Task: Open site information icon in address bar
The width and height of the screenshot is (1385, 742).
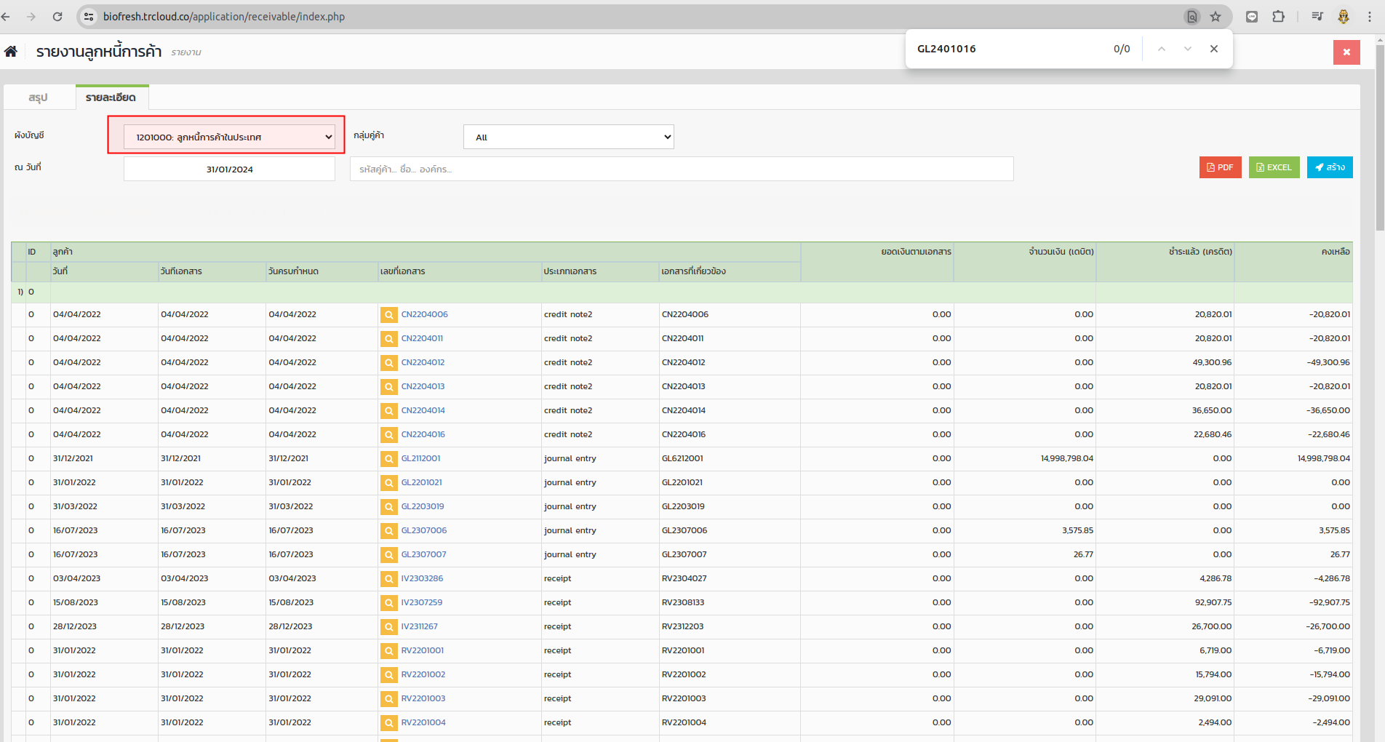Action: click(x=89, y=17)
